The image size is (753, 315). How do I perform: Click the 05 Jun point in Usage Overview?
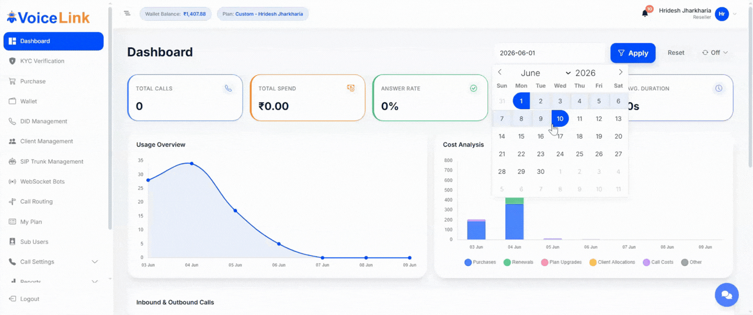235,211
